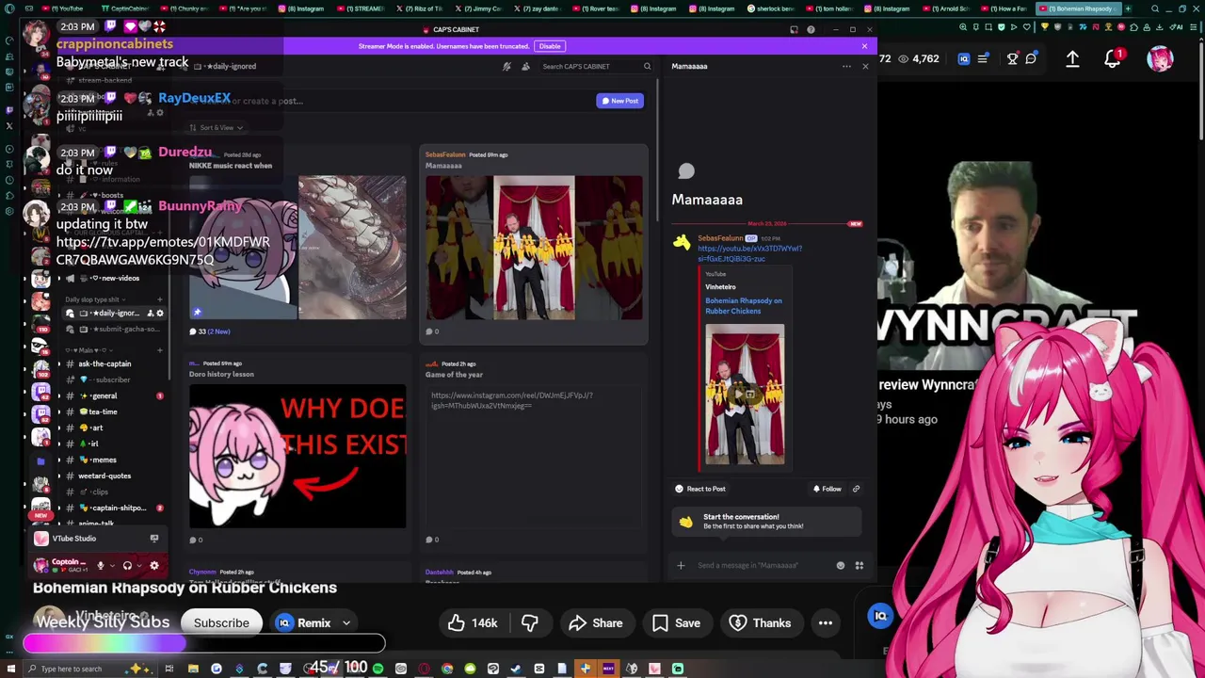Open Discord inbox icon in title bar

pos(794,29)
